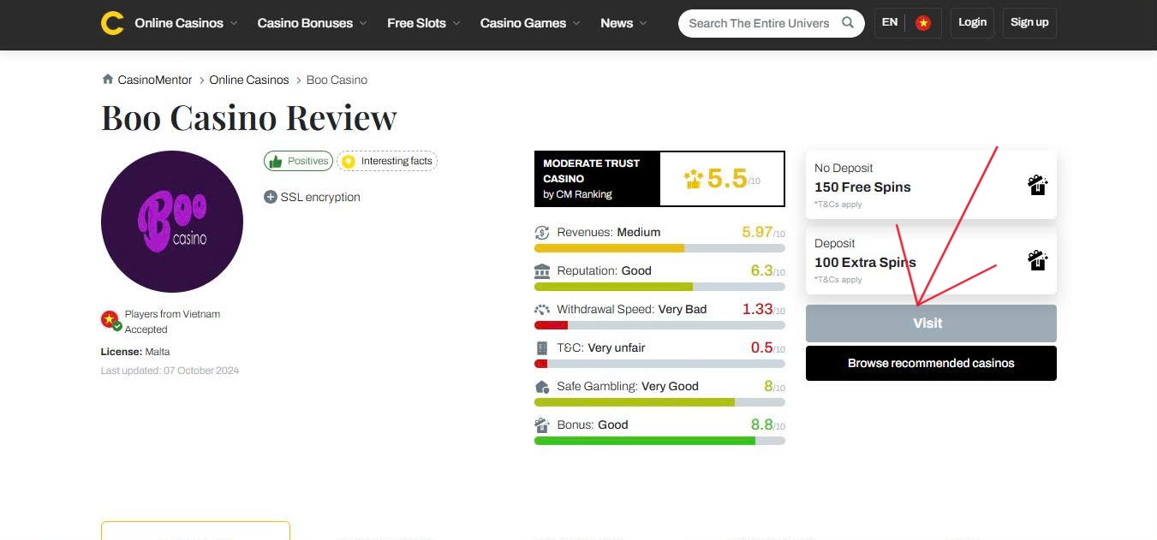Expand the News menu
This screenshot has width=1157, height=540.
coord(623,23)
